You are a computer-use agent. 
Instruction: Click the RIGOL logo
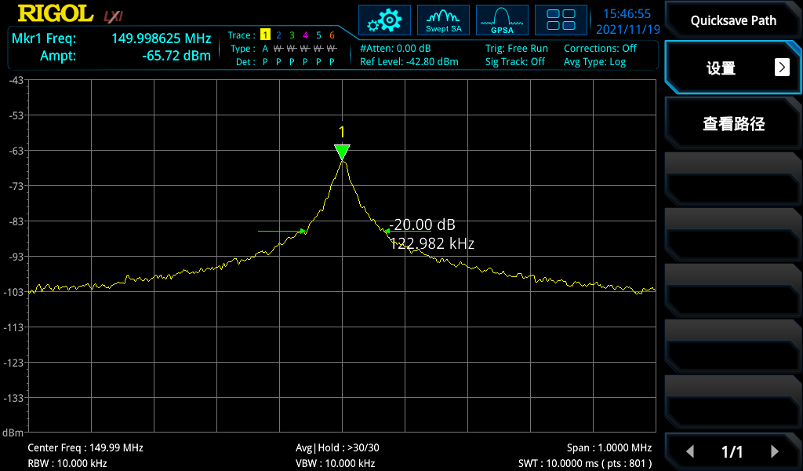(x=54, y=14)
